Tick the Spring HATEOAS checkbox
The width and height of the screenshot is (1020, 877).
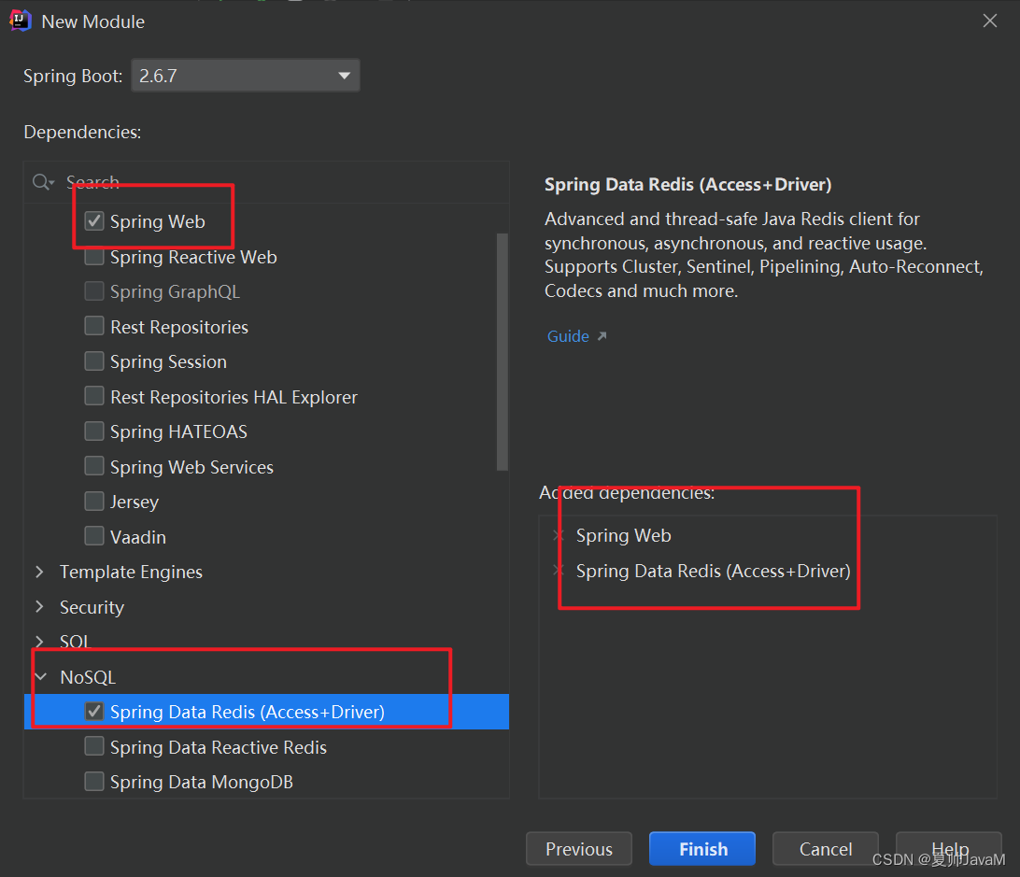point(94,431)
